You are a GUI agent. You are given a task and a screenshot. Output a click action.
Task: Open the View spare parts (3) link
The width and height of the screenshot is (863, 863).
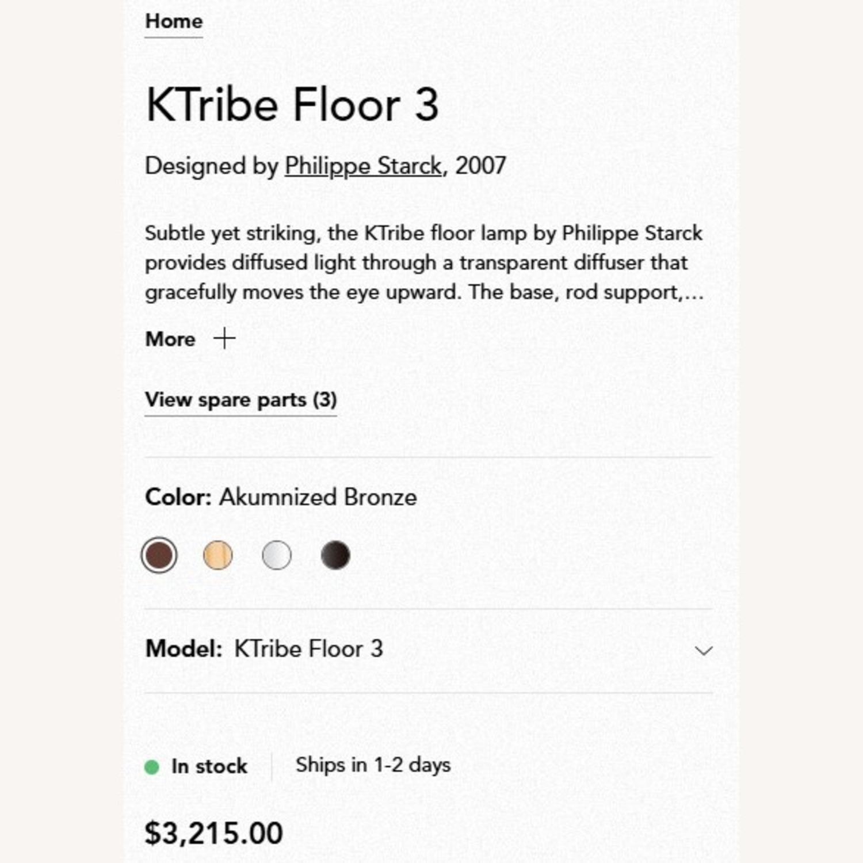click(x=240, y=399)
